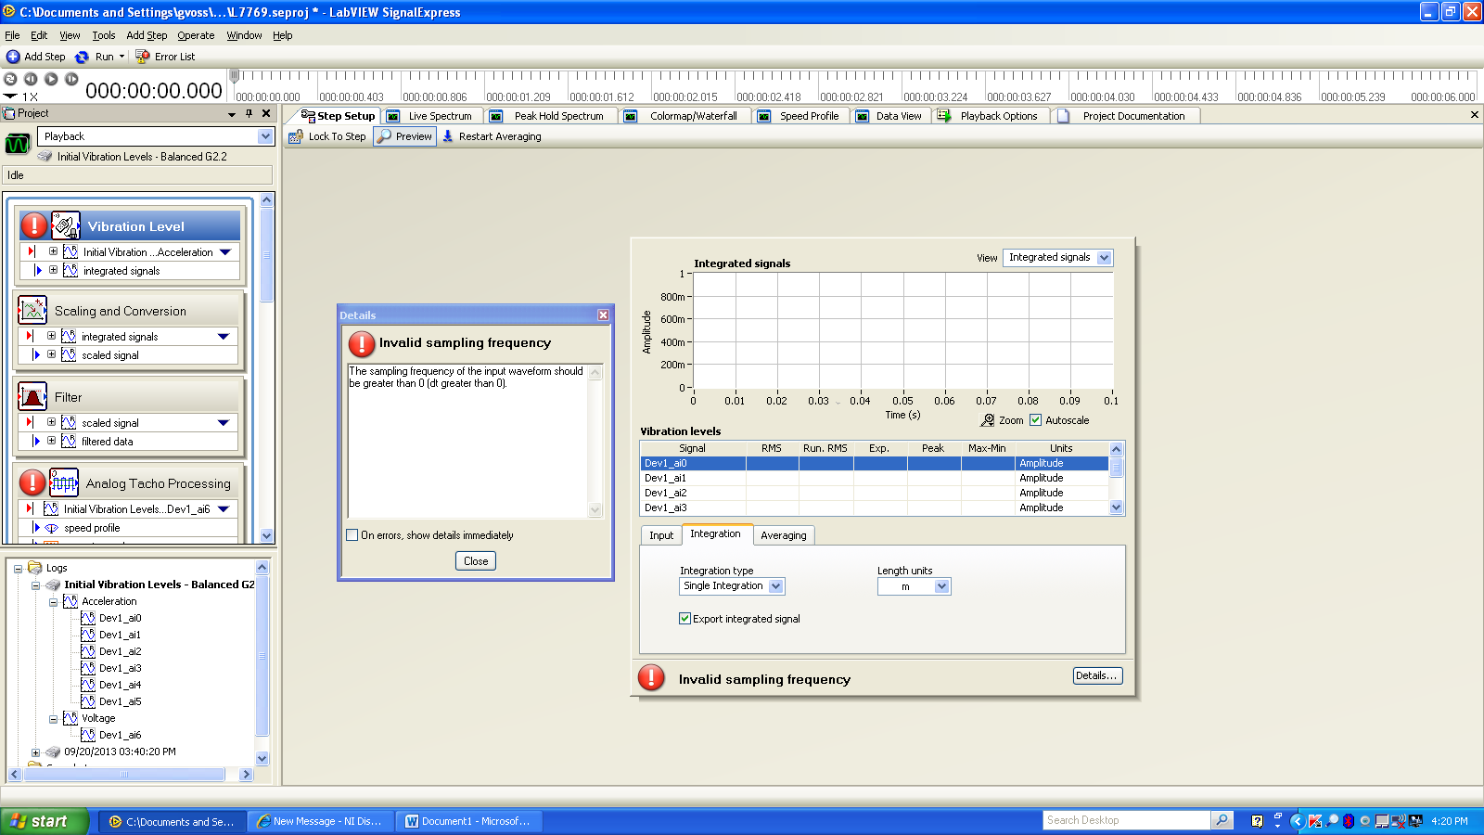Pin the Project panel
The height and width of the screenshot is (835, 1484).
(x=249, y=113)
